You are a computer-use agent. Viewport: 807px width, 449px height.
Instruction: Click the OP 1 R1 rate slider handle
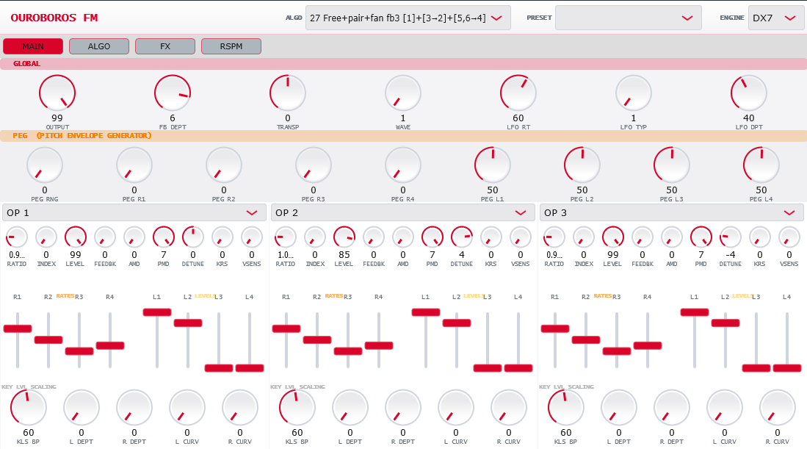(x=18, y=328)
